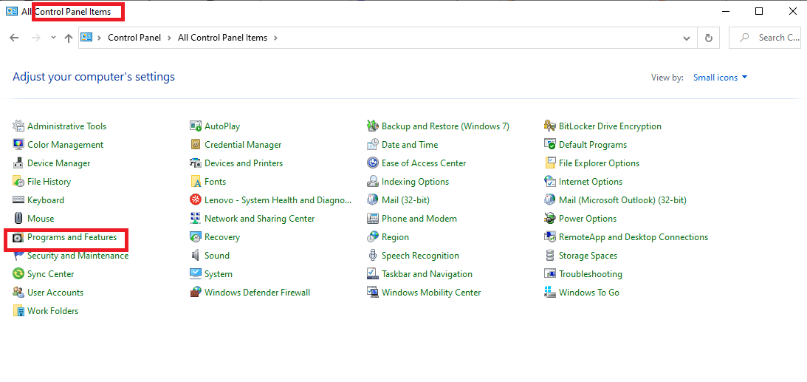Screen dimensions: 807x382
Task: Go back with the back arrow
Action: tap(15, 38)
